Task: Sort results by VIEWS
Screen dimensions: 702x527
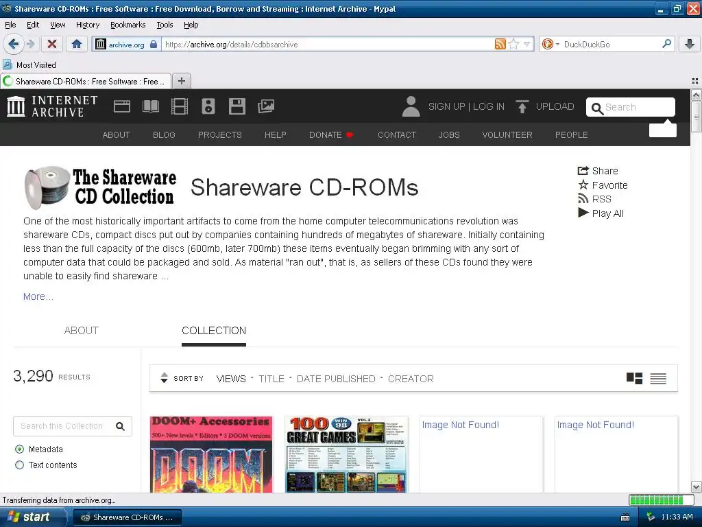Action: [231, 379]
